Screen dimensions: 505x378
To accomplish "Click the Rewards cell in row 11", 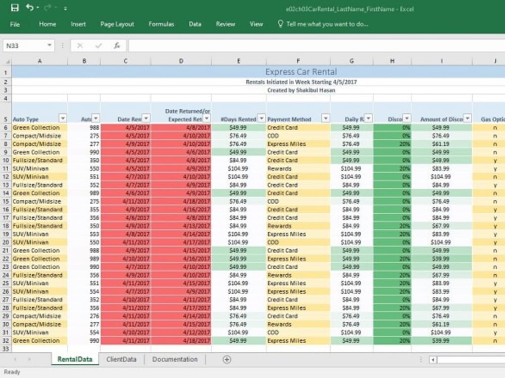I will 298,169.
